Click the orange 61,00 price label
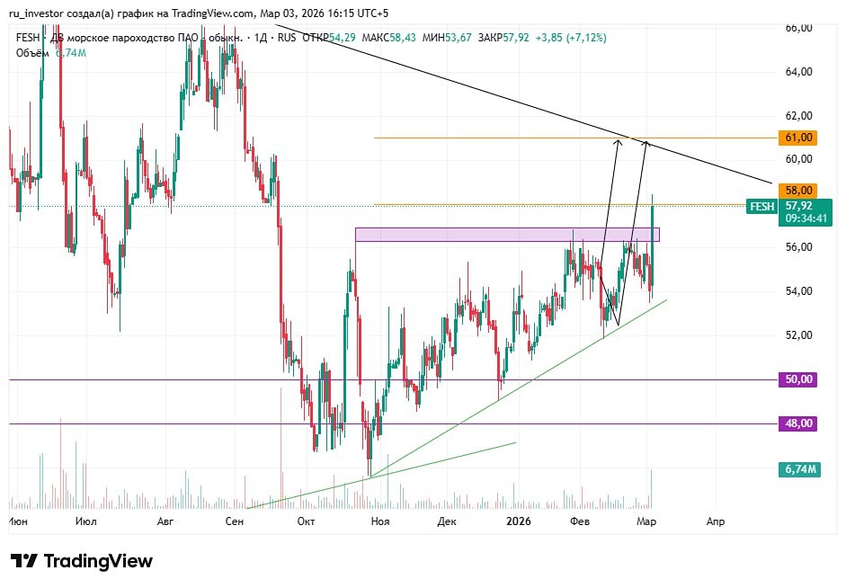846x588 pixels. tap(798, 138)
